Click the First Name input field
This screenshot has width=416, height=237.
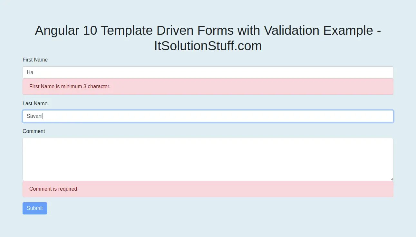click(208, 72)
